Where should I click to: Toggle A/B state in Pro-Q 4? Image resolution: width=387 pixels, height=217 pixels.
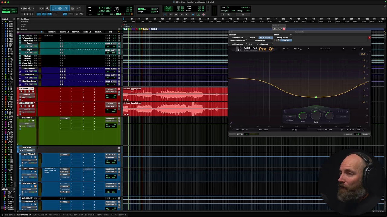[x=295, y=49]
